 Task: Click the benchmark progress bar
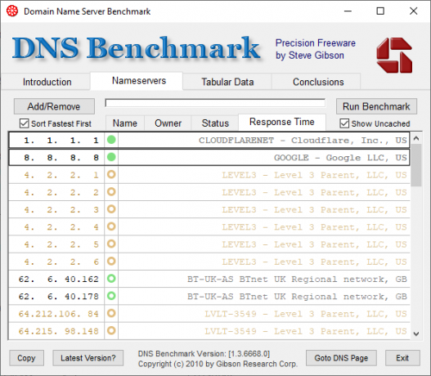(x=215, y=103)
